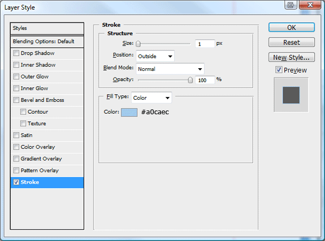Open Blending Options: Default
The width and height of the screenshot is (325, 241).
coord(47,42)
